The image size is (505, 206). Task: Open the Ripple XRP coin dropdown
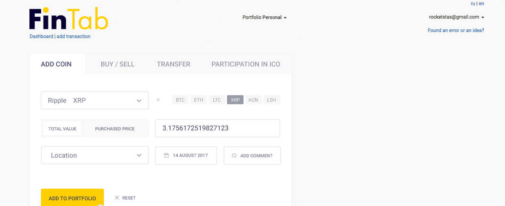[x=94, y=100]
